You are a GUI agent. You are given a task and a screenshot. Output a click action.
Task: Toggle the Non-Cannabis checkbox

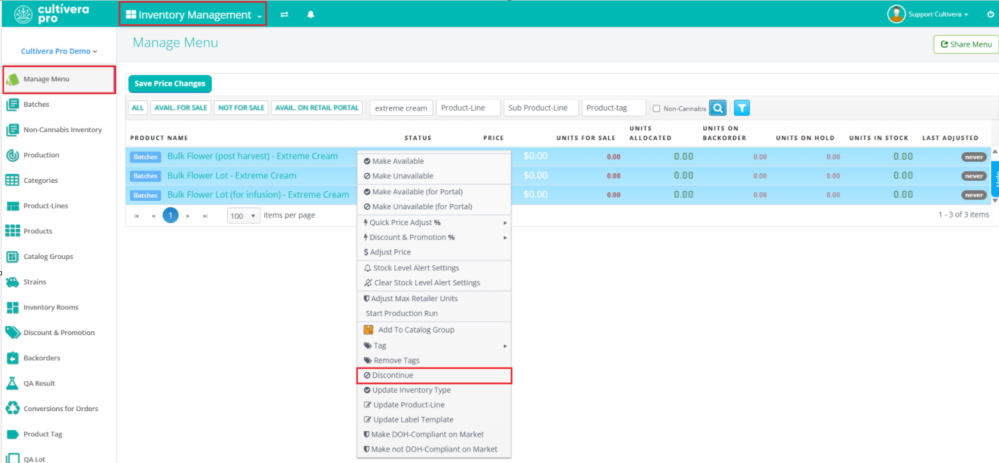point(656,109)
